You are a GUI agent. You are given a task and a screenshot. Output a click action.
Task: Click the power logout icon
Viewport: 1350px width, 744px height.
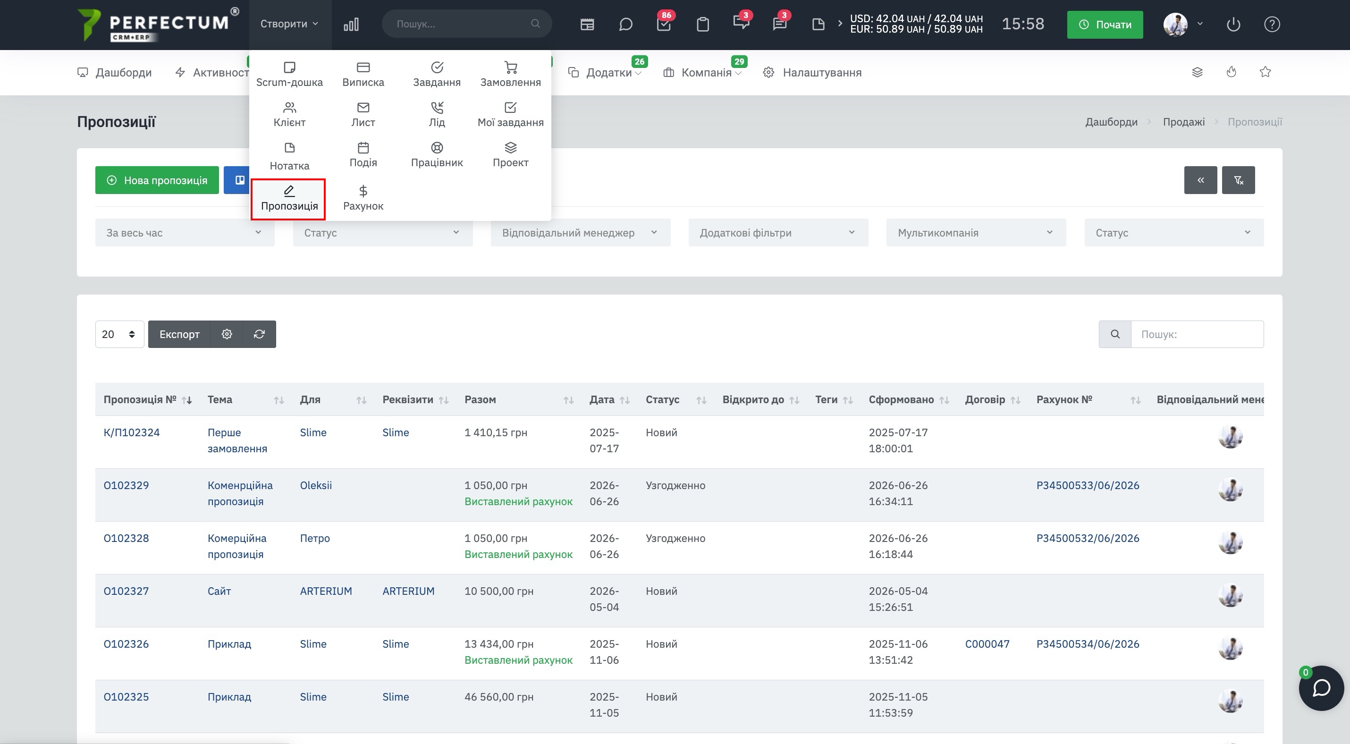(x=1233, y=24)
